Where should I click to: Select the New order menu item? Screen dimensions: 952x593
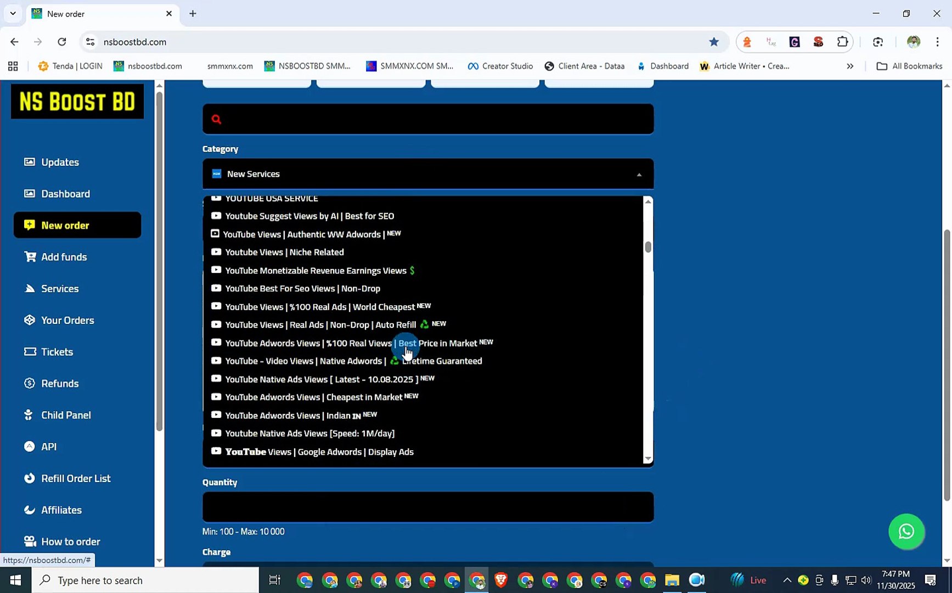click(77, 225)
